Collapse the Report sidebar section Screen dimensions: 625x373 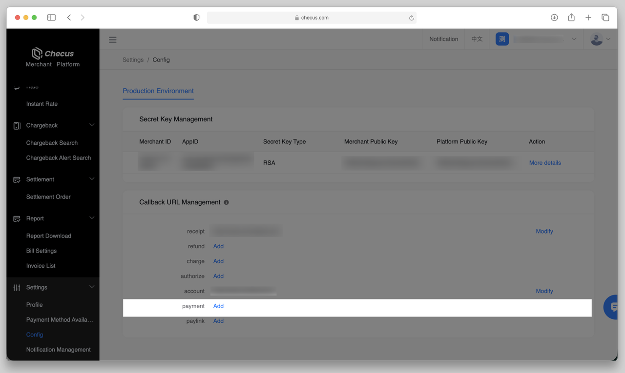(92, 218)
